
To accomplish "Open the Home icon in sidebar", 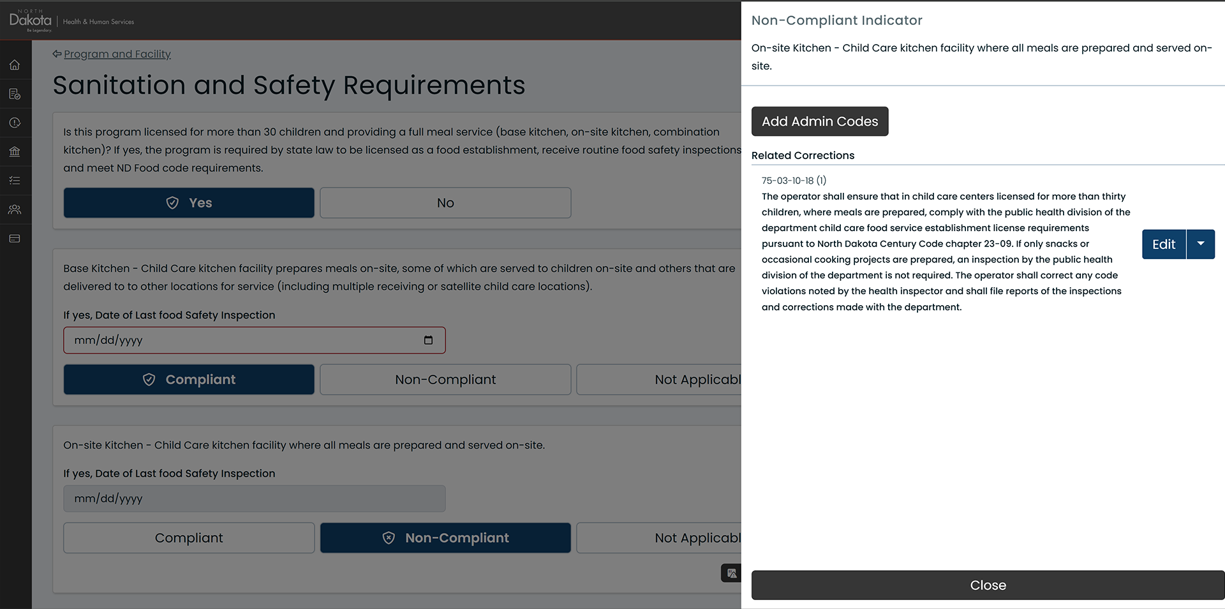I will (15, 65).
